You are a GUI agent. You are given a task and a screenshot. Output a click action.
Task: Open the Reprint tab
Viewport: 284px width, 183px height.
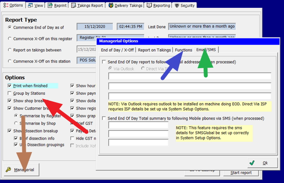pyautogui.click(x=57, y=6)
